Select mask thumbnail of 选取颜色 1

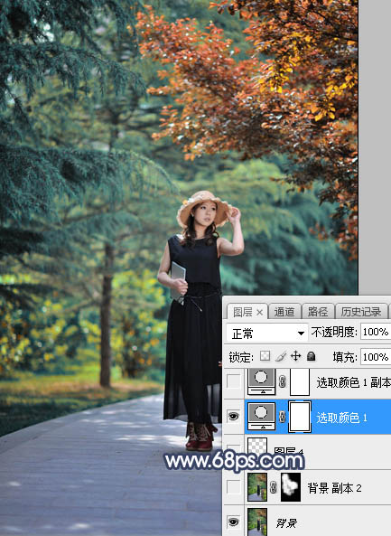point(300,417)
